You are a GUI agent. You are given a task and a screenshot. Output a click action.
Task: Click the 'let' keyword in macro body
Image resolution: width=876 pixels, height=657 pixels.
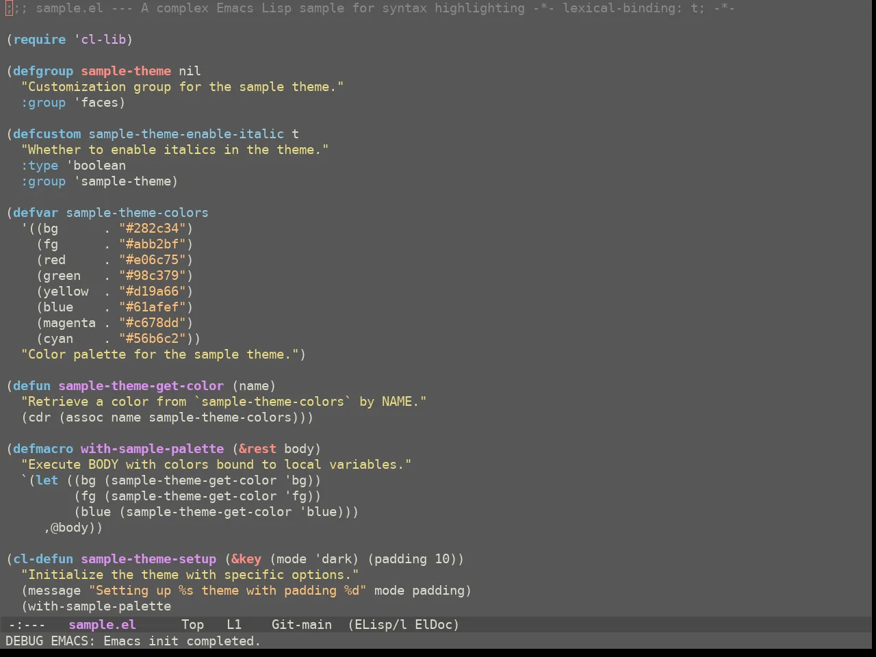(x=47, y=480)
